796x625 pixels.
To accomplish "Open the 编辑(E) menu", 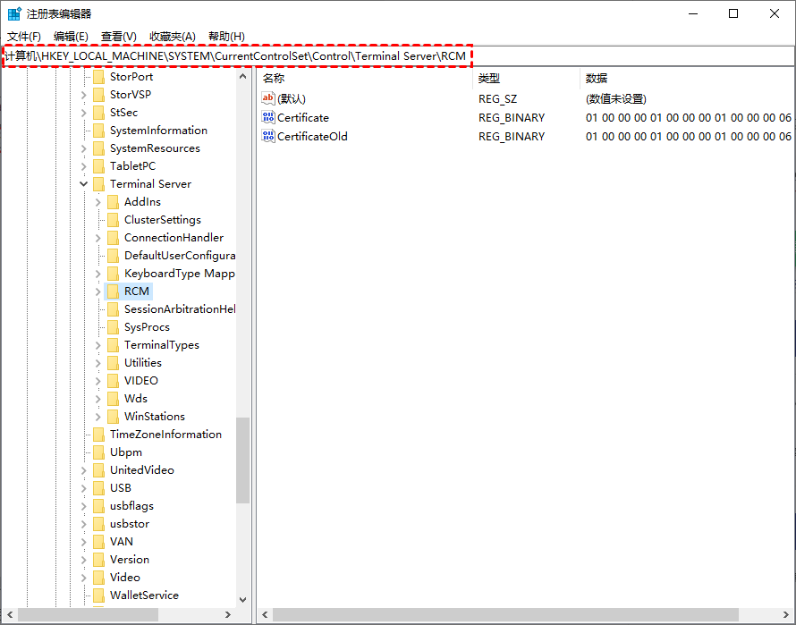I will tap(71, 37).
